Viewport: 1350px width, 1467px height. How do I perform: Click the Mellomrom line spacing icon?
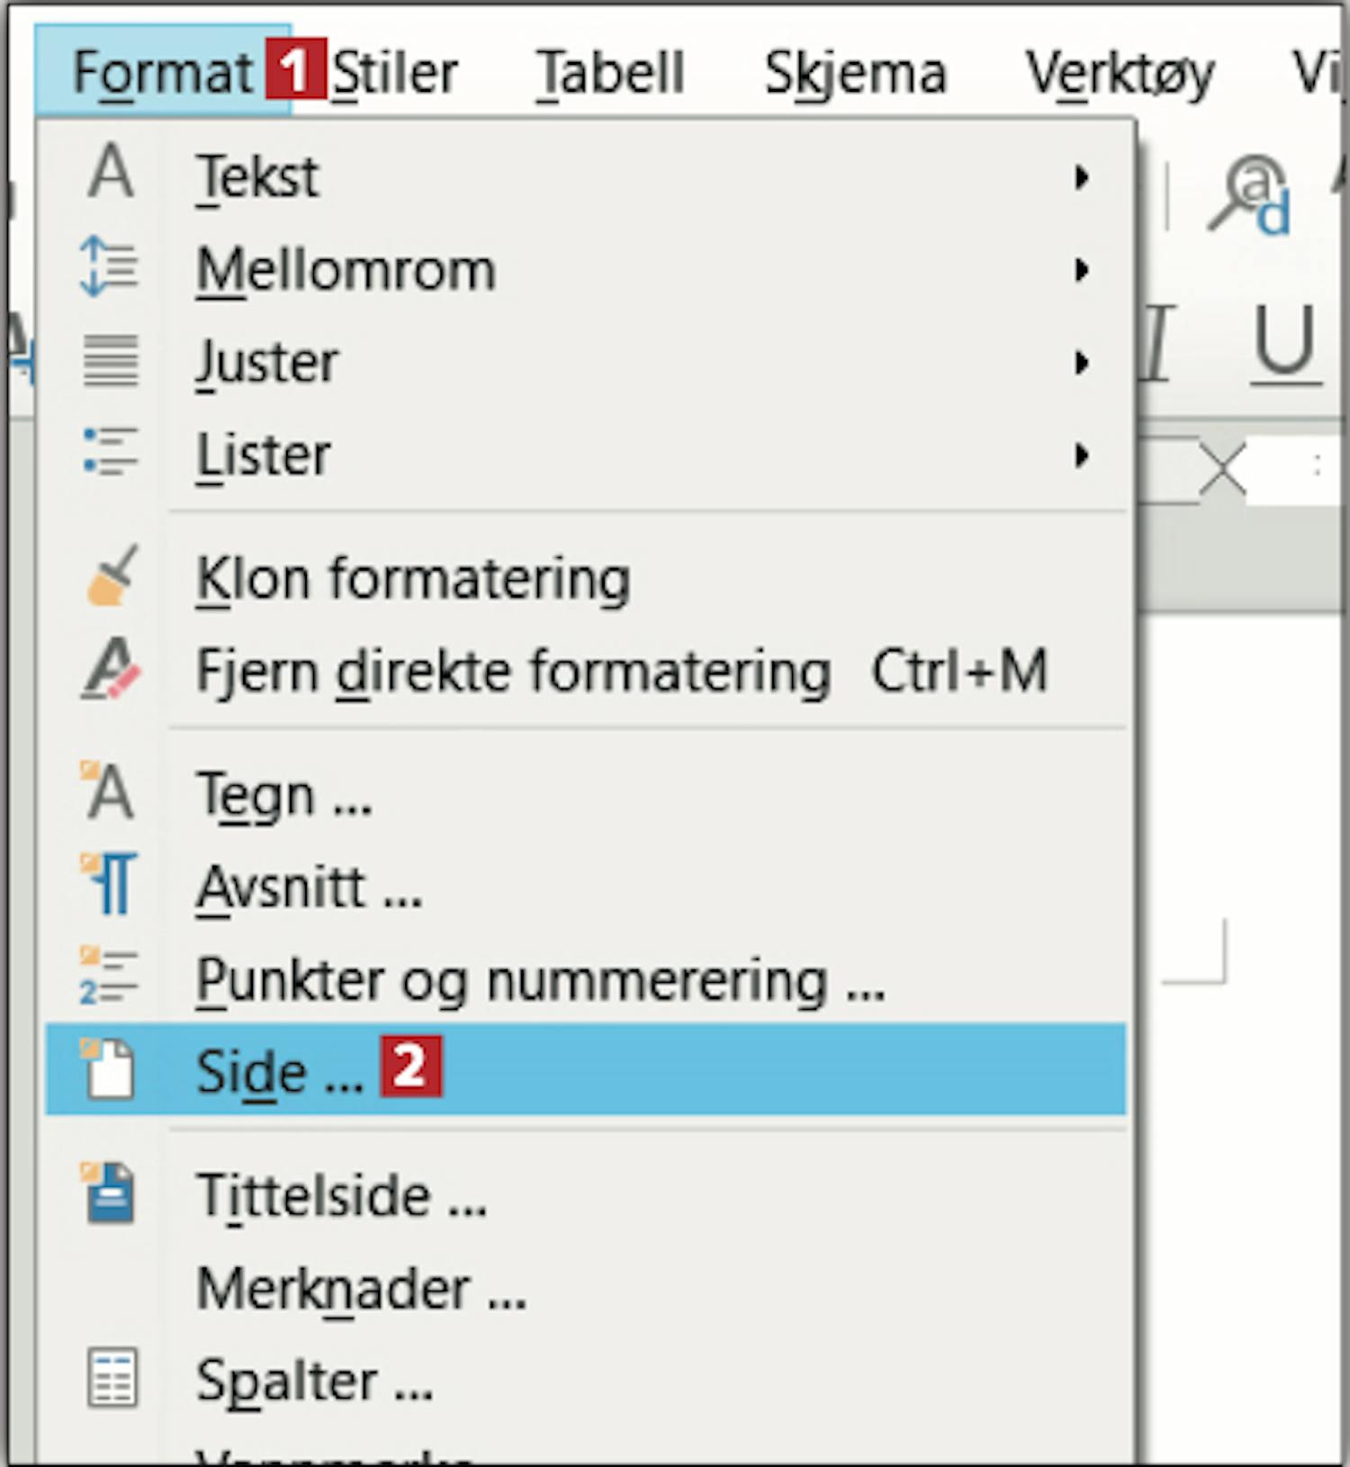[109, 267]
